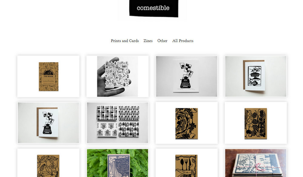Go to the Zines category
303x177 pixels.
click(148, 41)
